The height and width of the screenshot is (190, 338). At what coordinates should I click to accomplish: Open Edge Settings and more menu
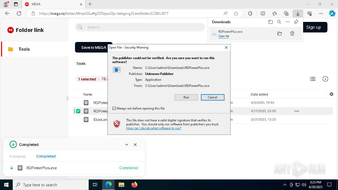point(321,13)
